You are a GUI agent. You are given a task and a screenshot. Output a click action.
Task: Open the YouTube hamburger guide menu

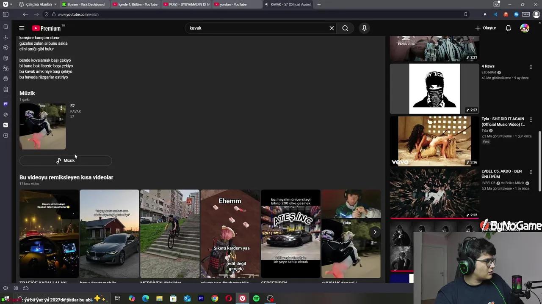click(x=22, y=28)
